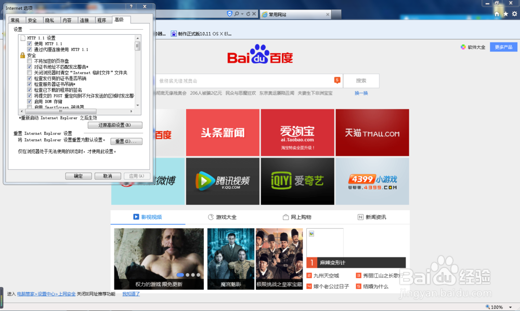The image size is (520, 311).
Task: Click the Favorites star icon
Action: (505, 14)
